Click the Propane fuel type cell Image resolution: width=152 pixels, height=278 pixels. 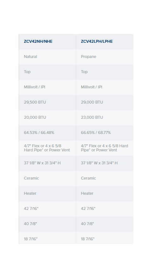[88, 57]
